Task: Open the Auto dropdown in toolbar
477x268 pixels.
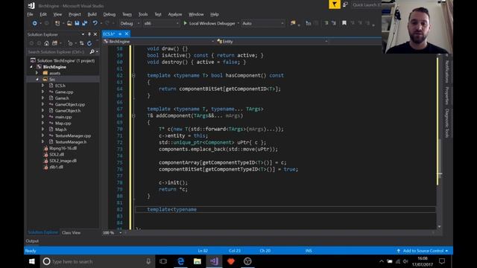Action: click(263, 23)
